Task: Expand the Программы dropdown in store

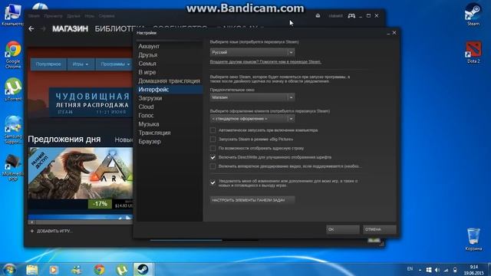Action: pos(114,64)
